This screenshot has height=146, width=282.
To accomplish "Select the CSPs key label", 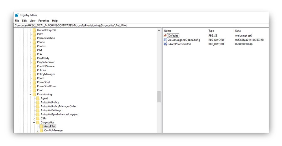I will pos(43,118).
